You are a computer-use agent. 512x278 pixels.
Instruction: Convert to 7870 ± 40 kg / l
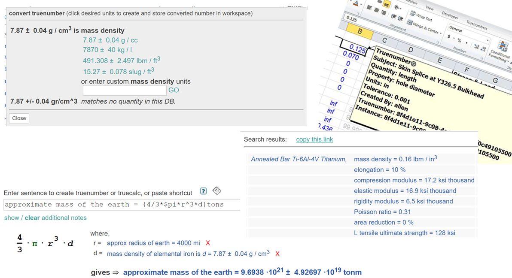point(107,50)
